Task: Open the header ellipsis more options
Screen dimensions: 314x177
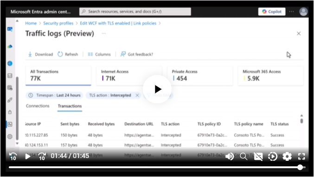Action: coord(292,12)
